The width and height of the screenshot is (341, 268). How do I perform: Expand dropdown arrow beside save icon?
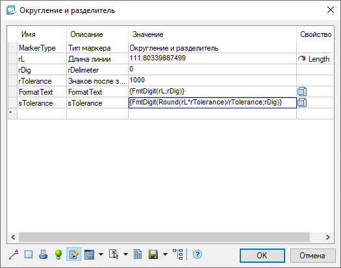pyautogui.click(x=165, y=254)
